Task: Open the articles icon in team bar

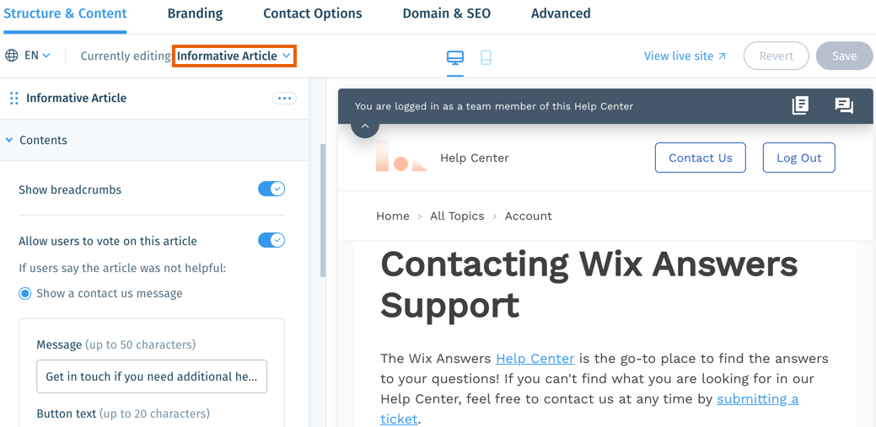Action: point(800,105)
